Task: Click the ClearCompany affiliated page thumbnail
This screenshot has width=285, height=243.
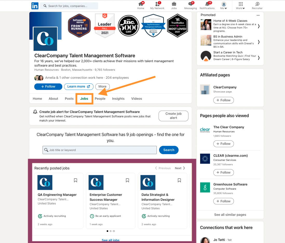Action: click(x=205, y=89)
